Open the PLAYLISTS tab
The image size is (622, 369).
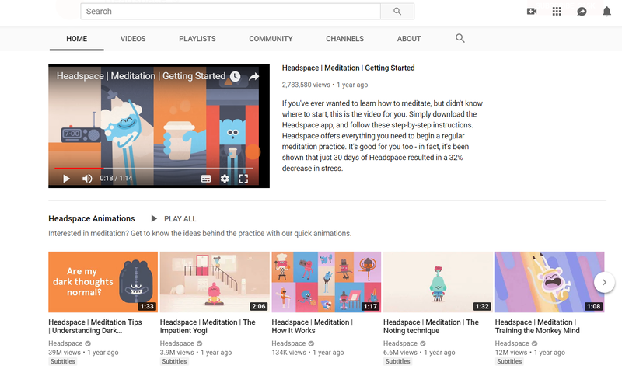[197, 39]
